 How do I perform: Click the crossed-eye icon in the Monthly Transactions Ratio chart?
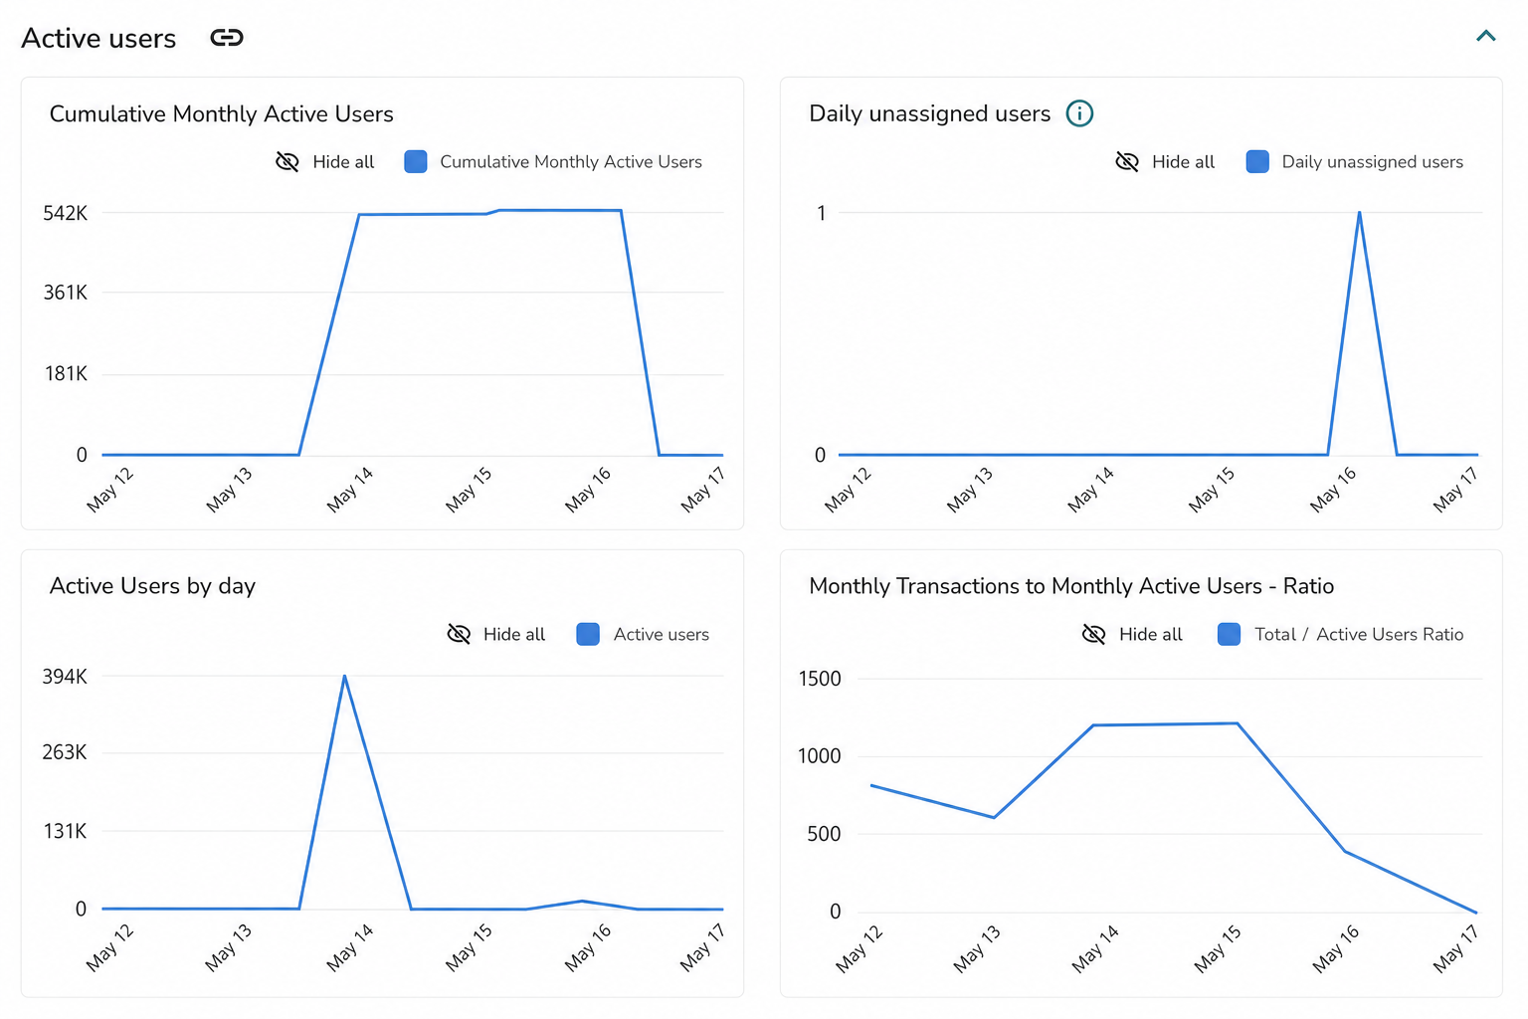(1094, 634)
